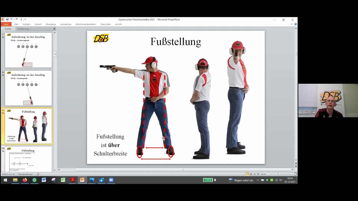Open Zoom from taskbar
The width and height of the screenshot is (358, 201).
pyautogui.click(x=111, y=180)
